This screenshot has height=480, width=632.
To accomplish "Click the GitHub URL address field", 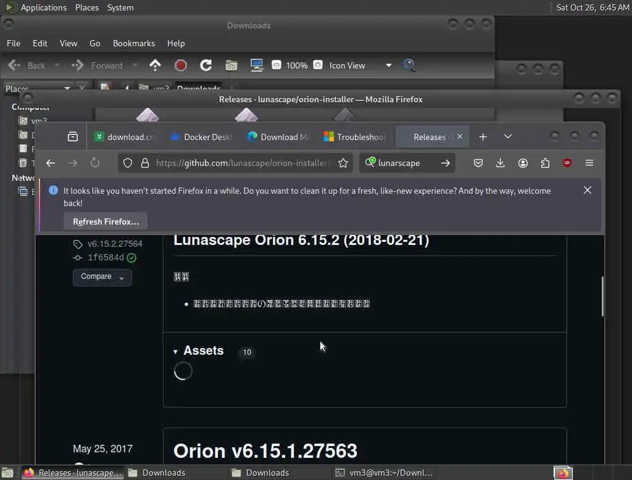I will pyautogui.click(x=242, y=163).
